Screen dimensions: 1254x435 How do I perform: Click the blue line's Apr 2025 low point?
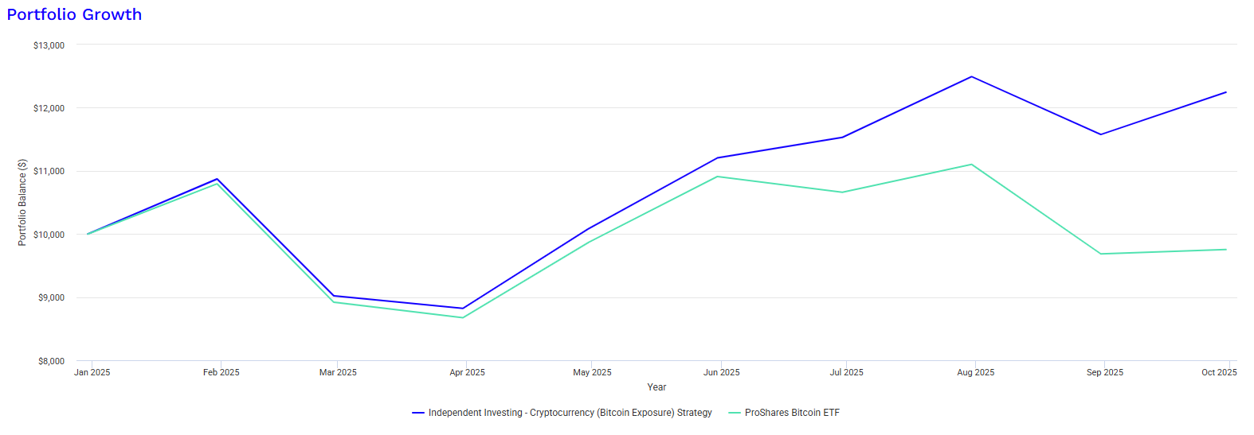[x=463, y=309]
